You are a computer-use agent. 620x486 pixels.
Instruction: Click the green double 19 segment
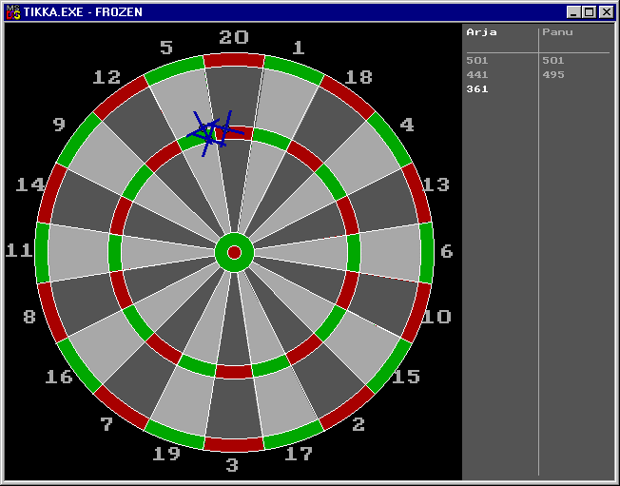click(174, 435)
